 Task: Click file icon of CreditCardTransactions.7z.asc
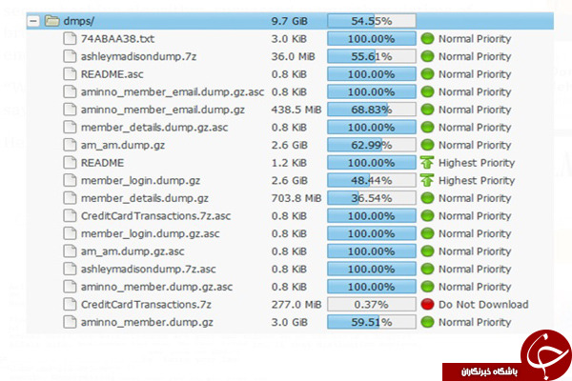click(x=70, y=216)
